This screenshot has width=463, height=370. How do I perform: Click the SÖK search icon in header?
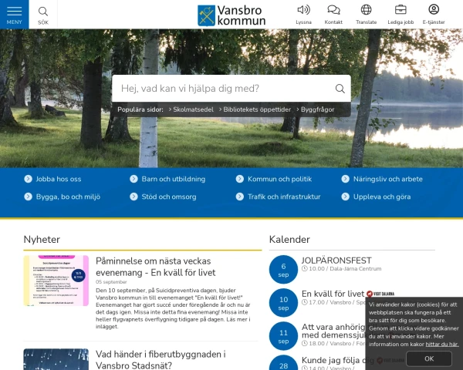(43, 15)
